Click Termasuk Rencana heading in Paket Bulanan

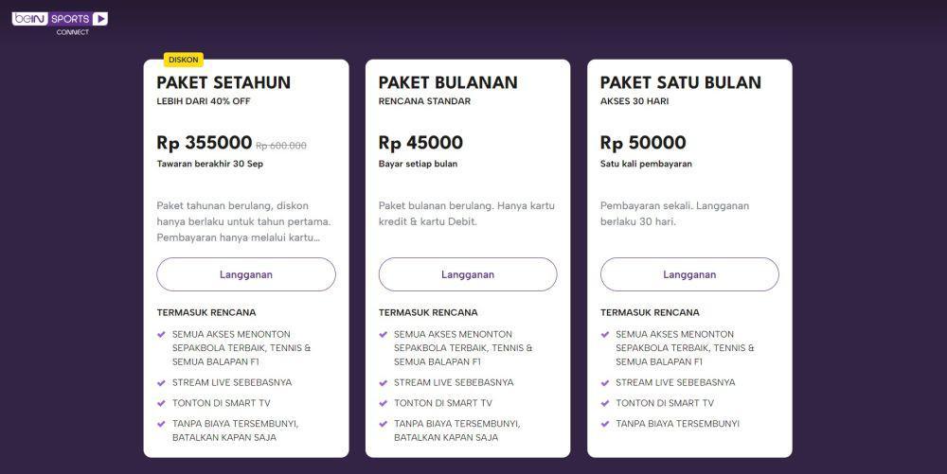[428, 312]
